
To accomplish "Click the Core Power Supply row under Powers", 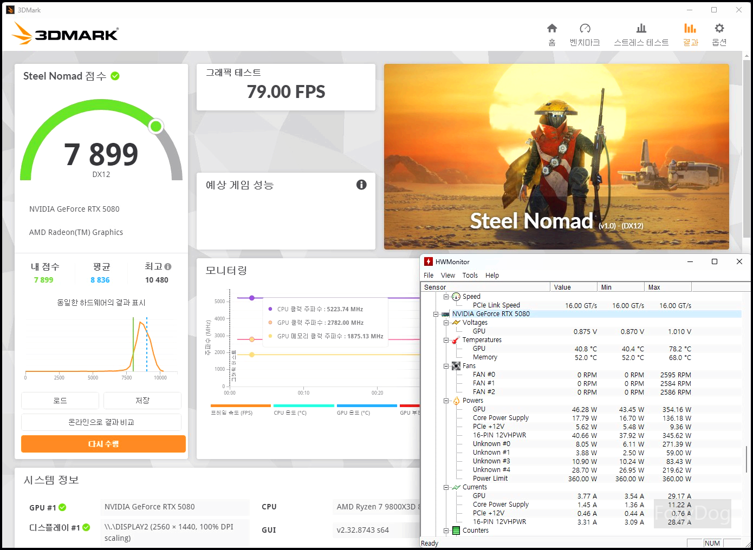I will [x=581, y=418].
